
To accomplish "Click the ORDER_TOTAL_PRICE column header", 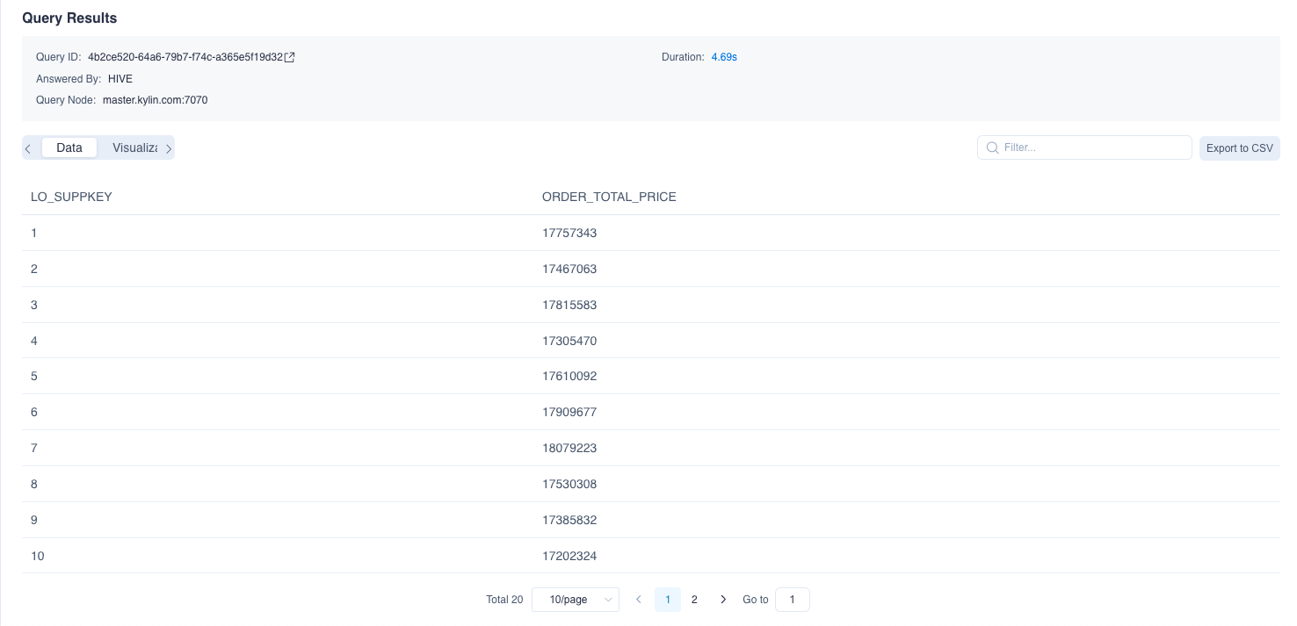I will pyautogui.click(x=609, y=197).
